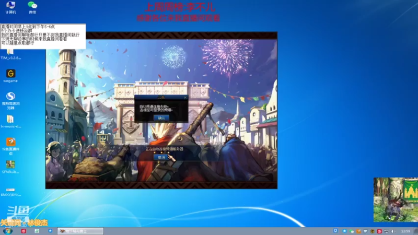Click the blue star pinned taskbar icon
Viewport: 418px width, 235px height.
tap(50, 231)
